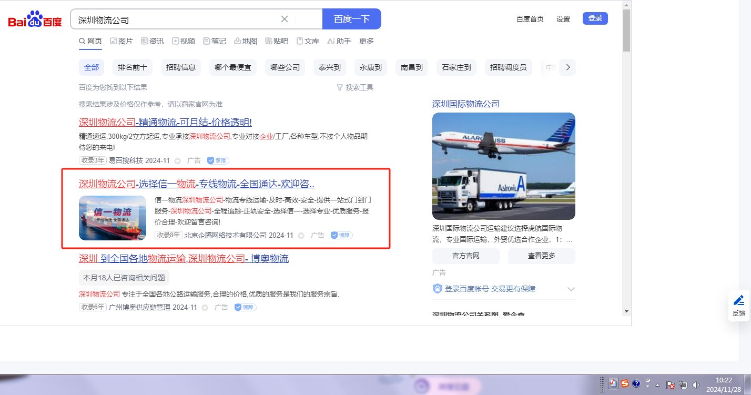Switch to the 图片 tab
Viewport: 751px width, 395px height.
point(121,41)
